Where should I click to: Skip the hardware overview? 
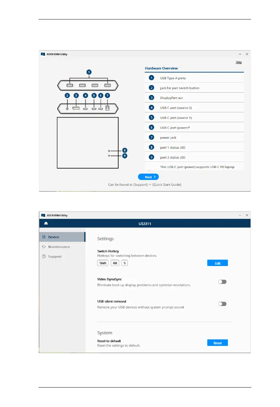pos(239,62)
